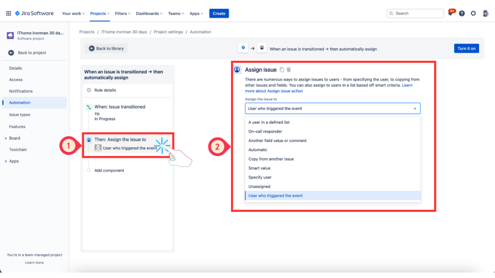Image resolution: width=495 pixels, height=278 pixels.
Task: Click the Turn it on button
Action: coord(466,48)
